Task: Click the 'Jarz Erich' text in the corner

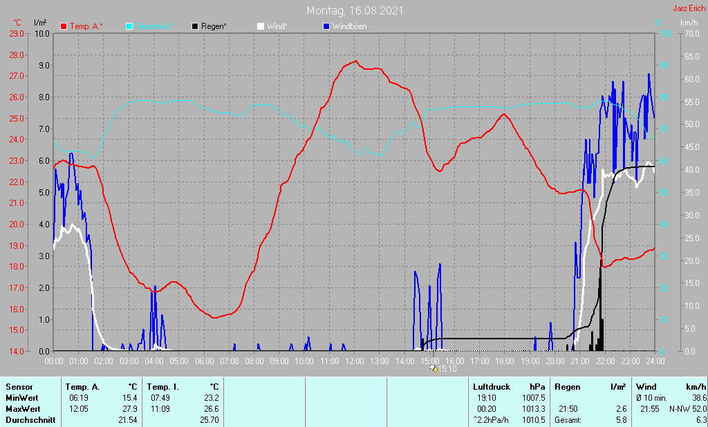Action: [689, 8]
